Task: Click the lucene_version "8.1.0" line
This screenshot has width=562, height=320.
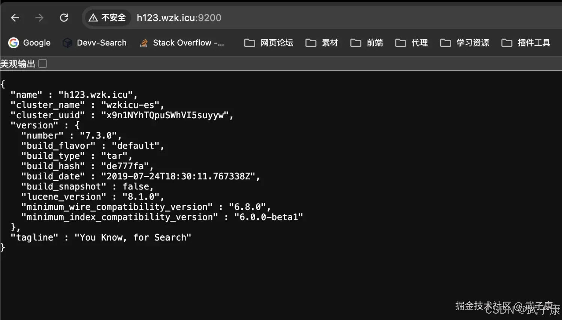Action: [x=93, y=196]
